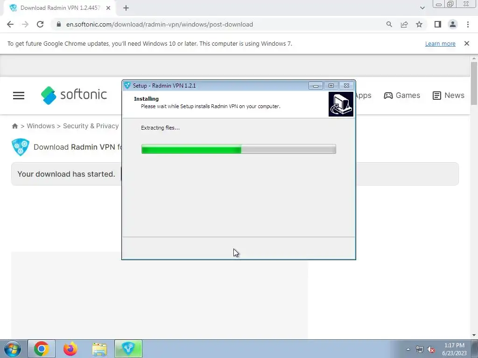
Task: Show hidden system tray icons
Action: tap(408, 349)
